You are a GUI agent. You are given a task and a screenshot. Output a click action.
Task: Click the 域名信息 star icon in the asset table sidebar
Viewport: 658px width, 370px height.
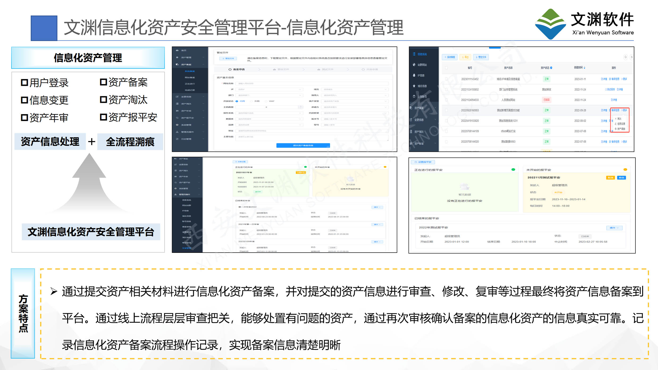tap(414, 86)
